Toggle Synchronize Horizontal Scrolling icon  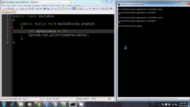click(x=63, y=9)
